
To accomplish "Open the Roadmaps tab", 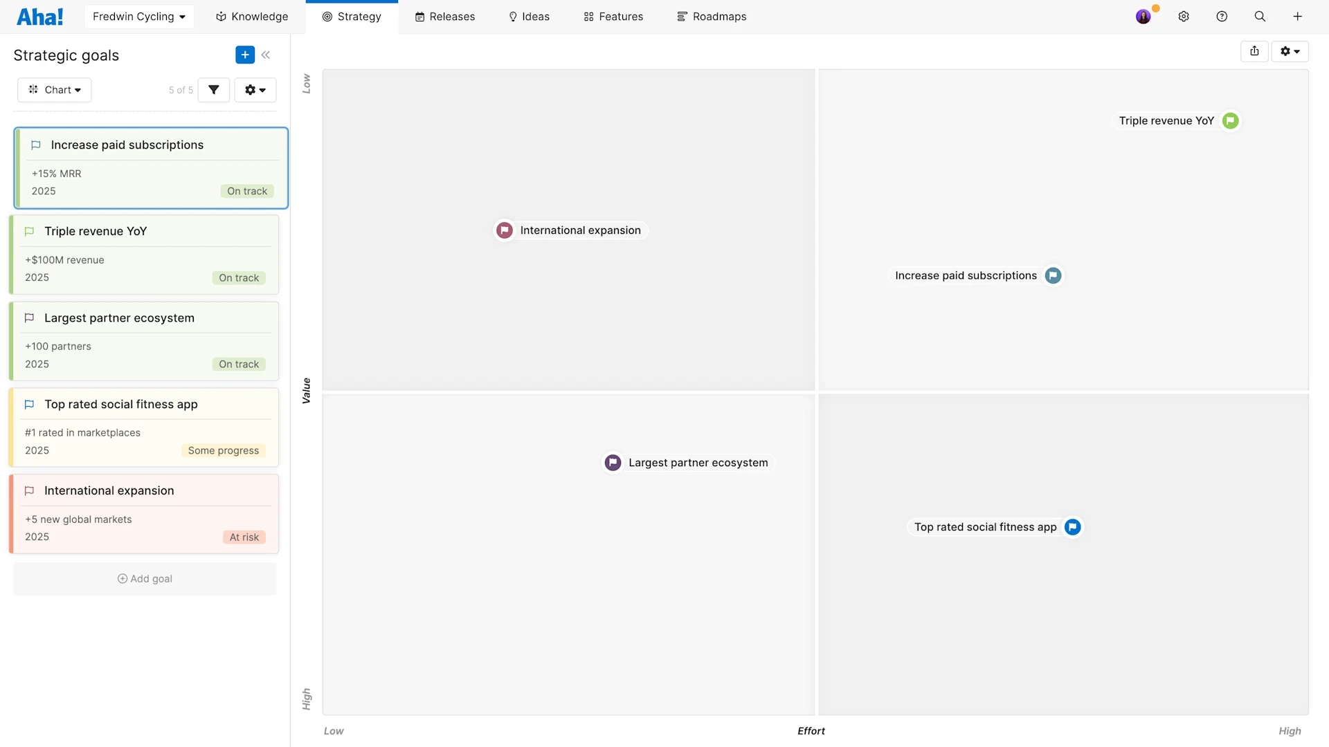I will pyautogui.click(x=712, y=17).
